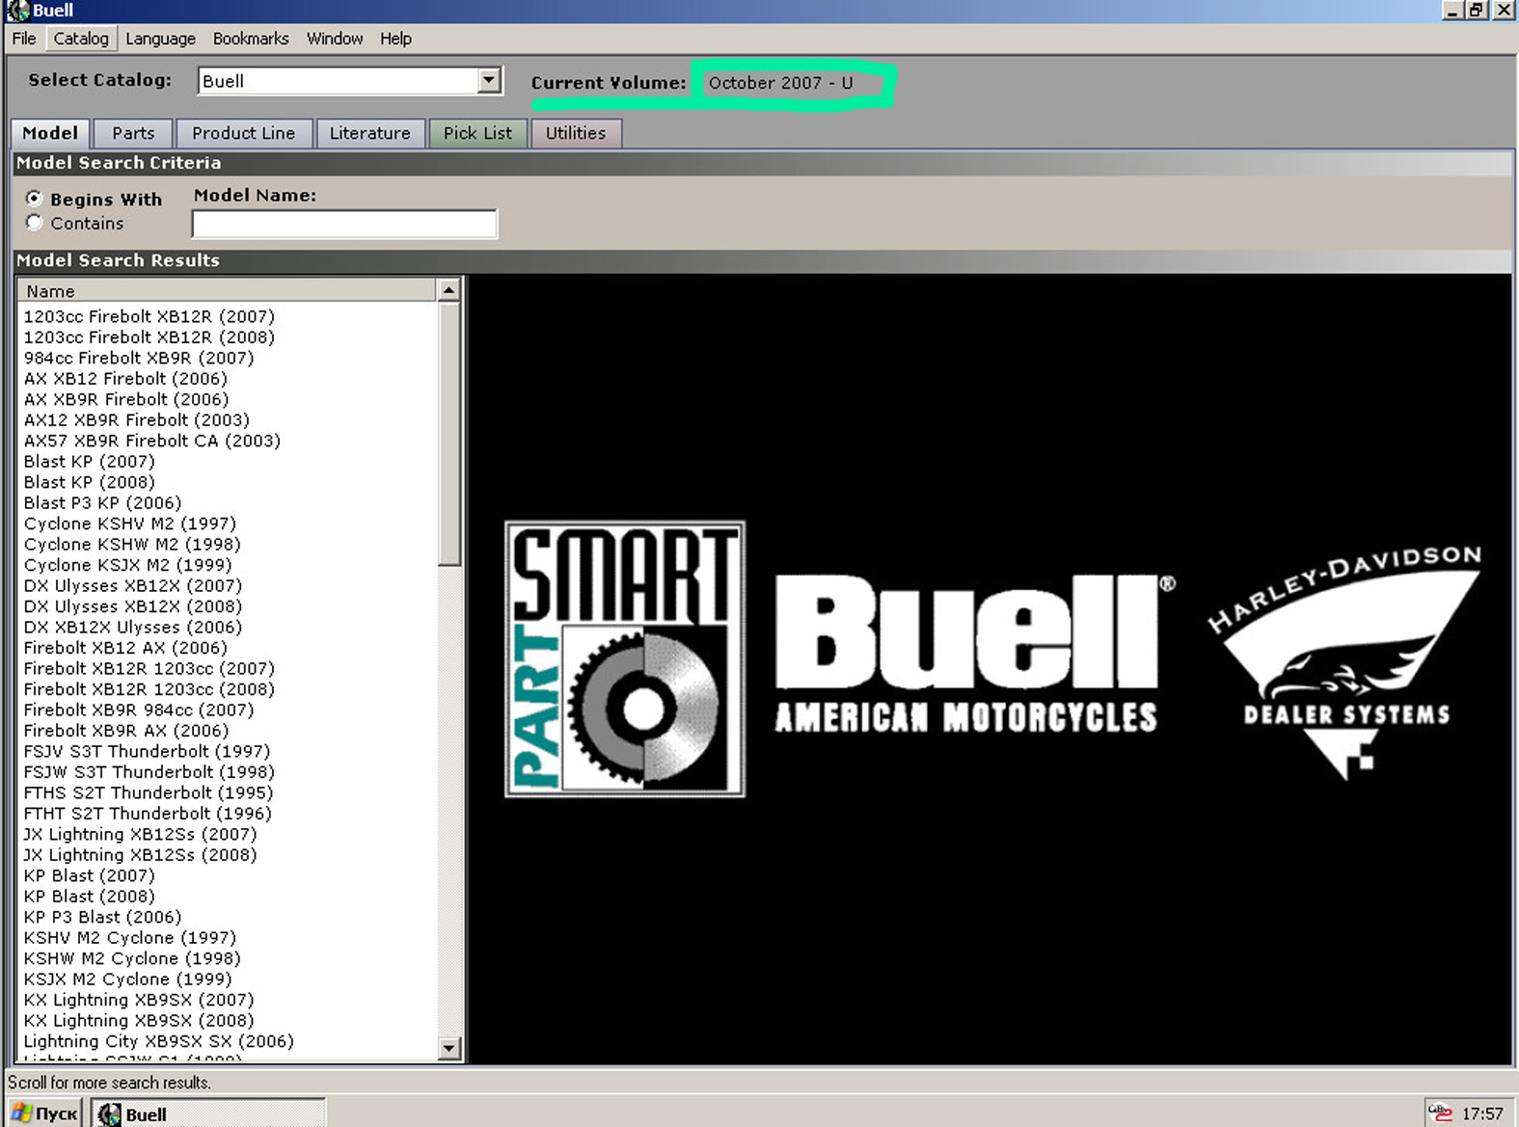Click the Model Name input field
The height and width of the screenshot is (1127, 1519).
pyautogui.click(x=344, y=224)
